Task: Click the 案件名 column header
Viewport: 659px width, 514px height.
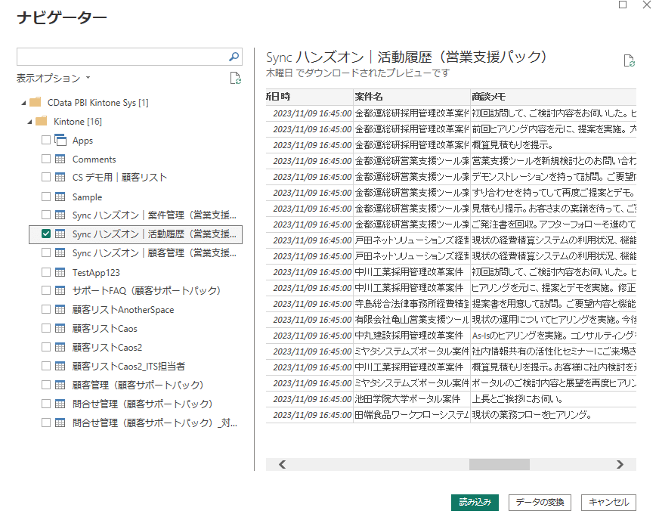Action: pos(411,97)
